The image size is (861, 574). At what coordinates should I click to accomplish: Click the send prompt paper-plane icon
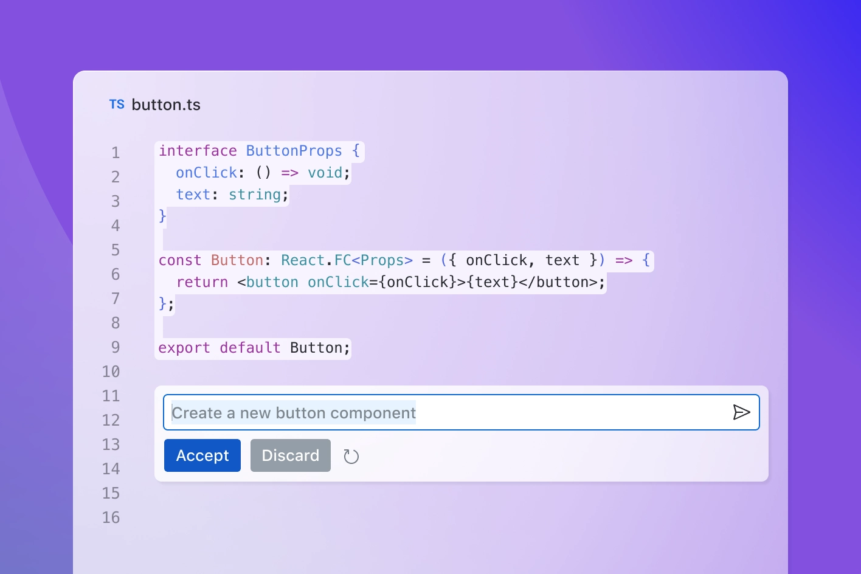pyautogui.click(x=742, y=412)
